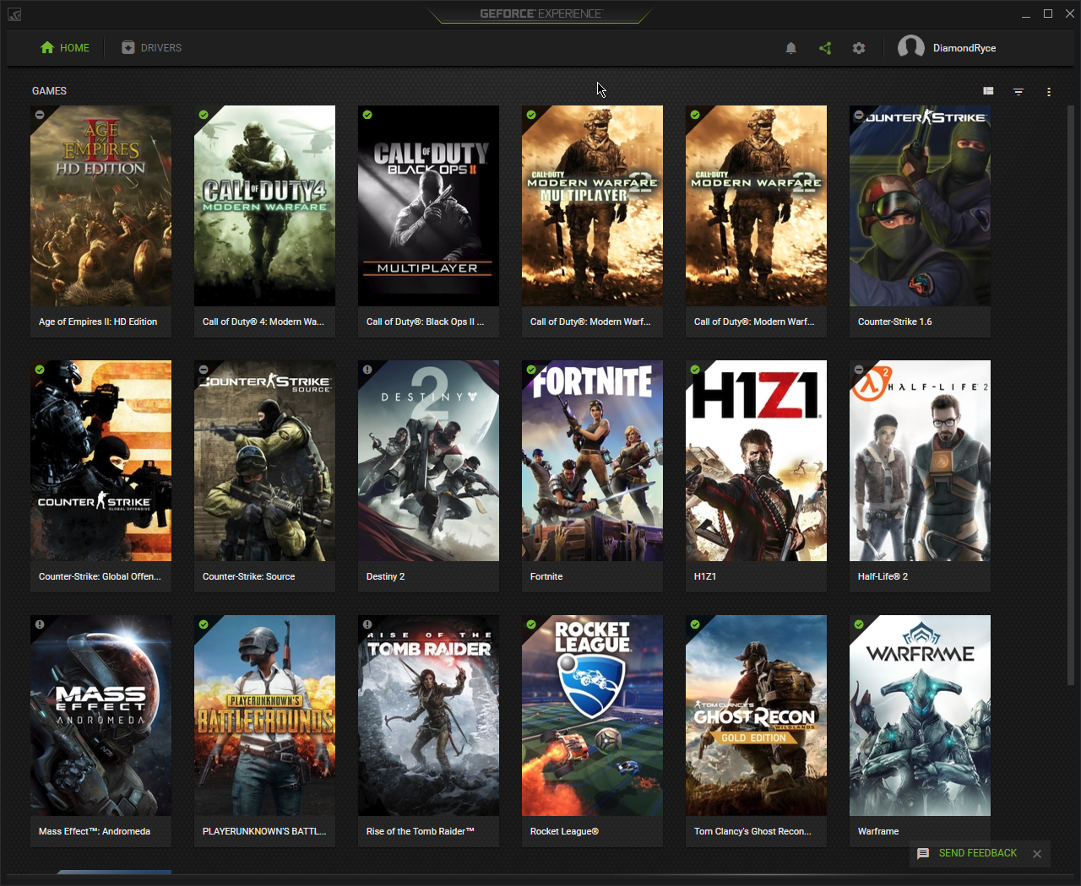Image resolution: width=1081 pixels, height=886 pixels.
Task: Click the "Mass Effect™: Andromeda" title
Action: tap(95, 831)
